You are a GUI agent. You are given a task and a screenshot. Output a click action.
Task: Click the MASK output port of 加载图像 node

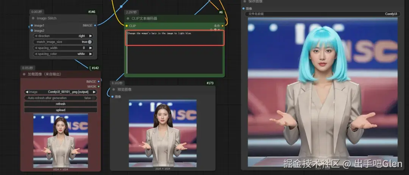98,86
